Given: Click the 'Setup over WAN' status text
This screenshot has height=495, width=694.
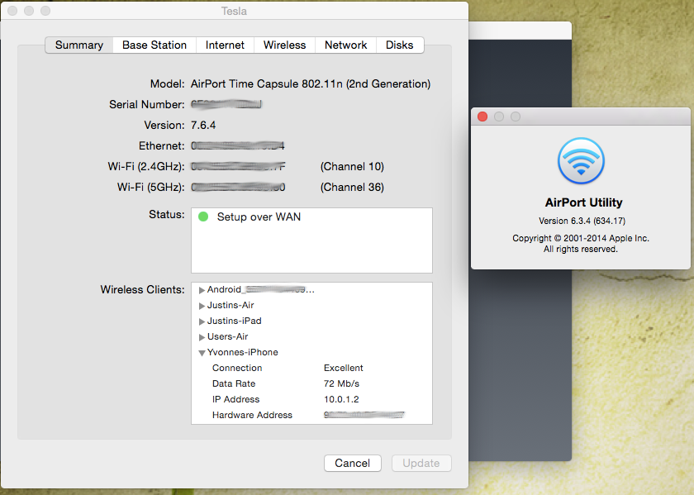Looking at the screenshot, I should (x=259, y=217).
